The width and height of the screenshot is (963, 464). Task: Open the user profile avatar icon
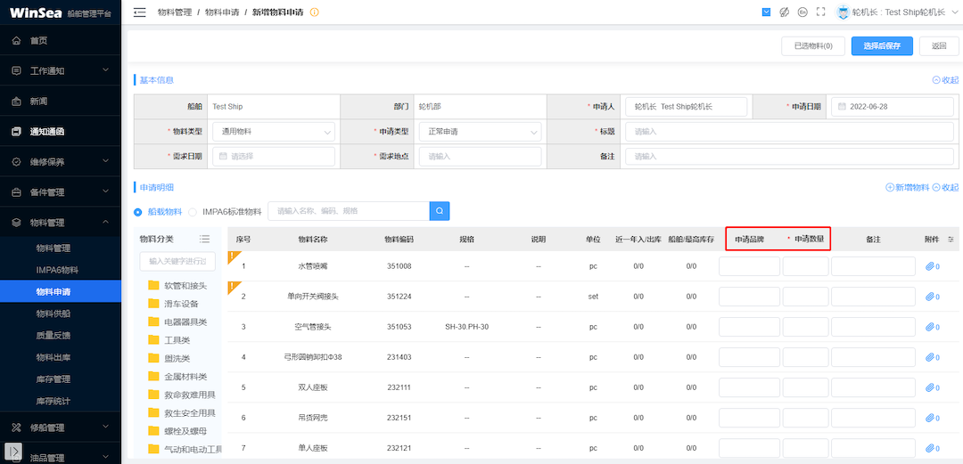tap(843, 12)
